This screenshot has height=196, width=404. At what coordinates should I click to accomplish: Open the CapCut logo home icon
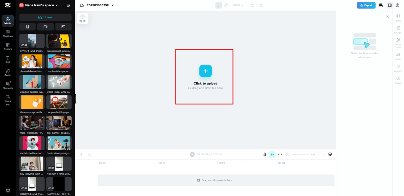[8, 5]
